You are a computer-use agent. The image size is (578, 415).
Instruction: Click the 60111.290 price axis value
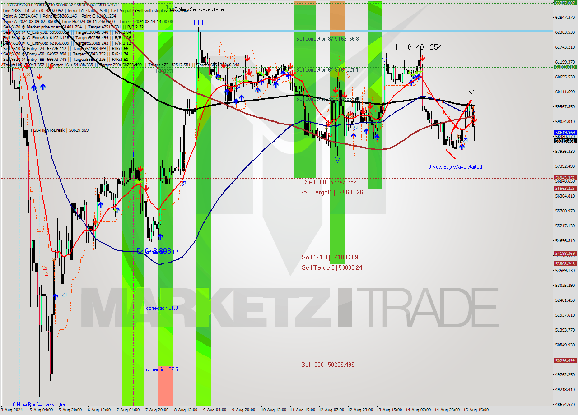(x=564, y=92)
